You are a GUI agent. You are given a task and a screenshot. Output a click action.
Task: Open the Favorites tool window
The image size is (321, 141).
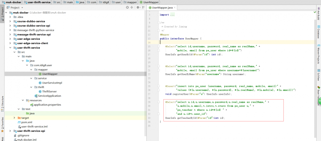2,123
